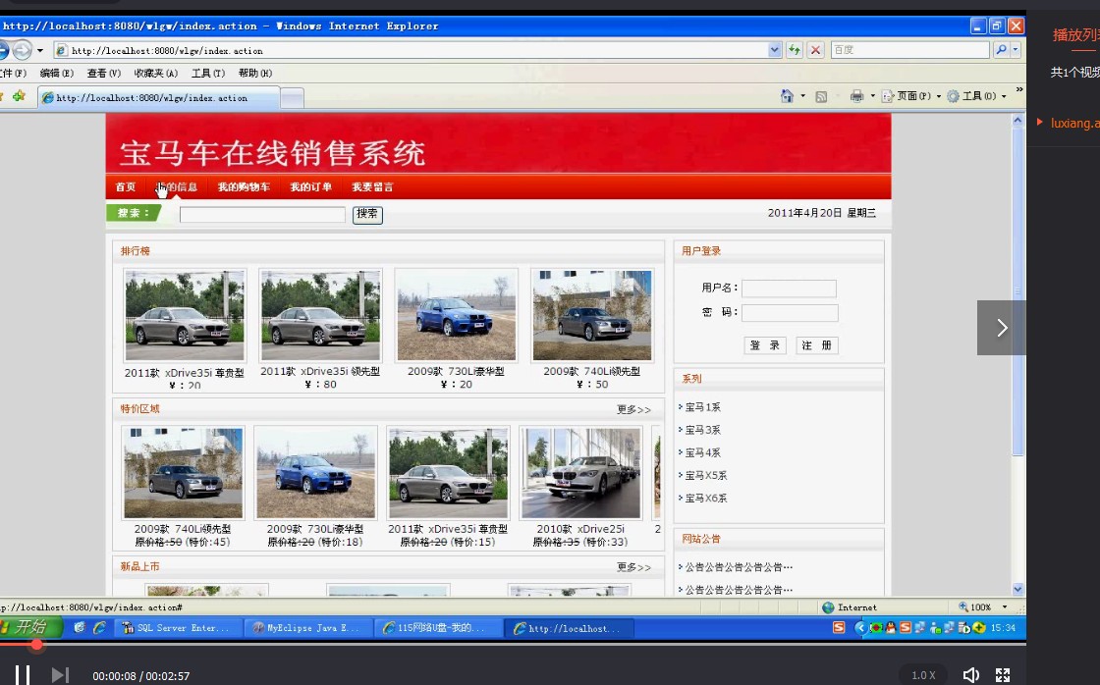Open the 页面(P) page menu
The height and width of the screenshot is (685, 1100).
(x=910, y=96)
